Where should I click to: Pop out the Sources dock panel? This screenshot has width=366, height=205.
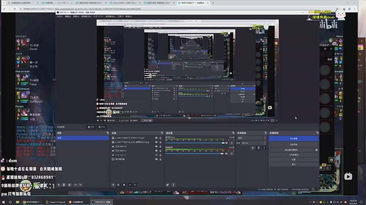[162, 133]
